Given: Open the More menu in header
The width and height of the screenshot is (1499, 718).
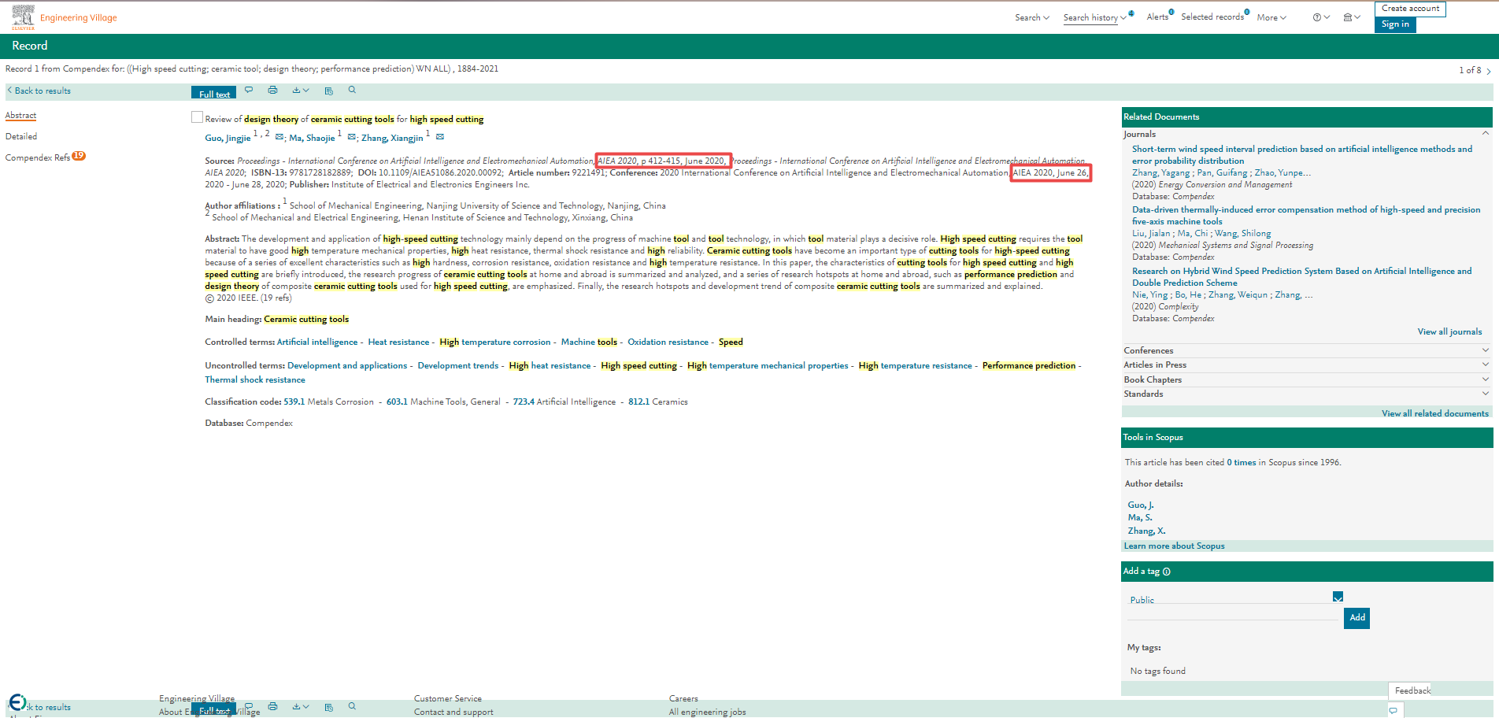Looking at the screenshot, I should click(x=1271, y=17).
